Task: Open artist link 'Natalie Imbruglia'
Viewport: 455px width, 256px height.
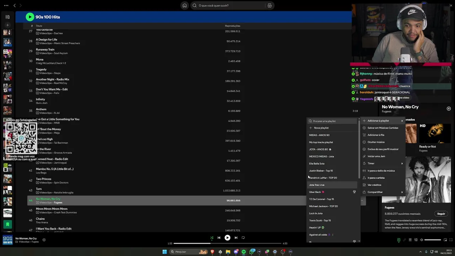Action: tap(64, 193)
